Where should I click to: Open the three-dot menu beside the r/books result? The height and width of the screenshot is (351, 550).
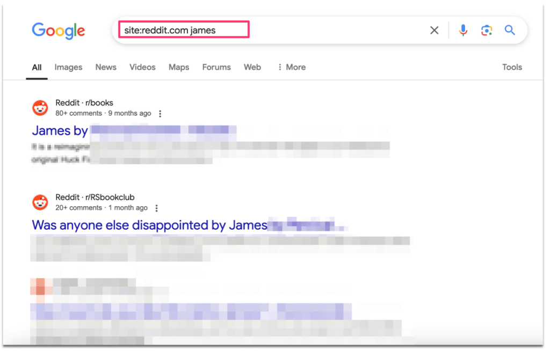click(160, 113)
